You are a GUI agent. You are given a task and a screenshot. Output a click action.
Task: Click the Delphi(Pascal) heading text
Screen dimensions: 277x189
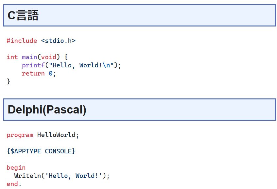tap(47, 110)
